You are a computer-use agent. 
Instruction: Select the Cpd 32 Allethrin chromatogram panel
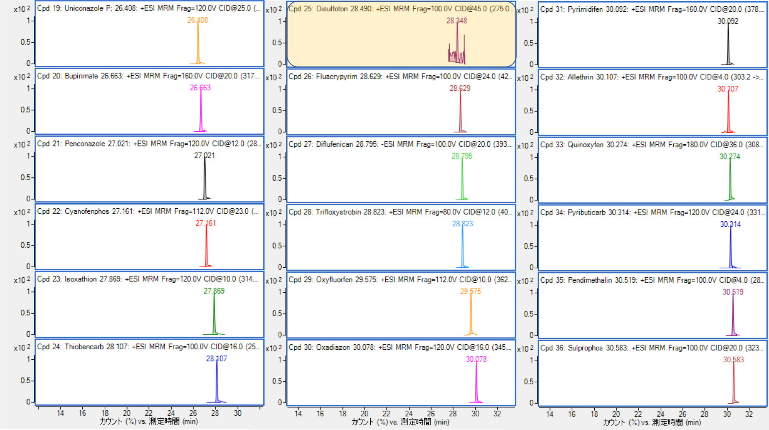point(653,102)
